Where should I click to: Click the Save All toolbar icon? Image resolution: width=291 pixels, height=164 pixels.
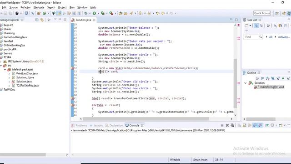tap(10, 13)
